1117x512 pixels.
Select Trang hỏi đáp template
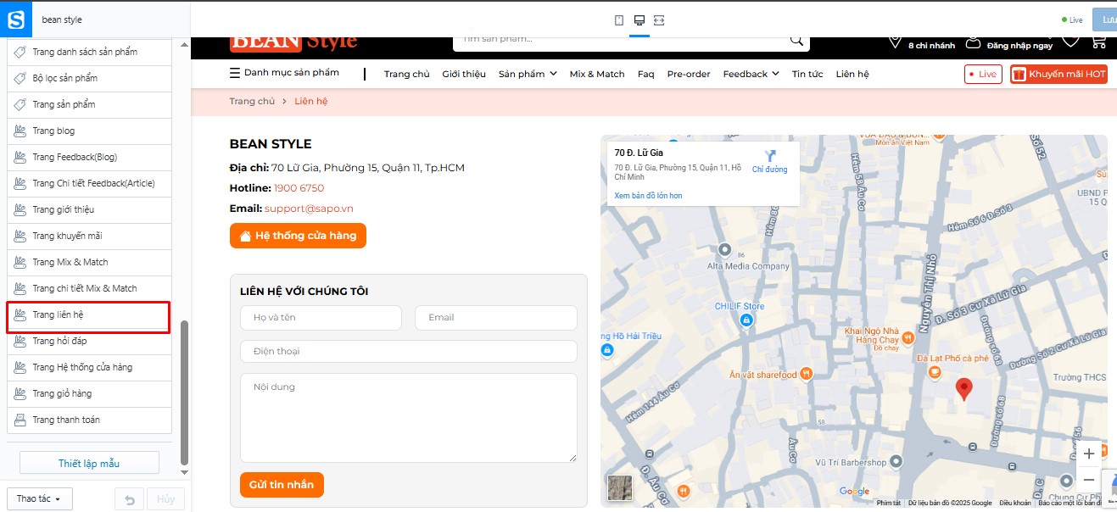pos(89,341)
